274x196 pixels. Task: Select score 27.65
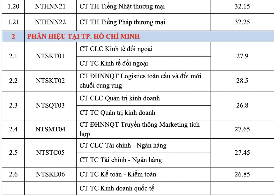[x=242, y=129]
